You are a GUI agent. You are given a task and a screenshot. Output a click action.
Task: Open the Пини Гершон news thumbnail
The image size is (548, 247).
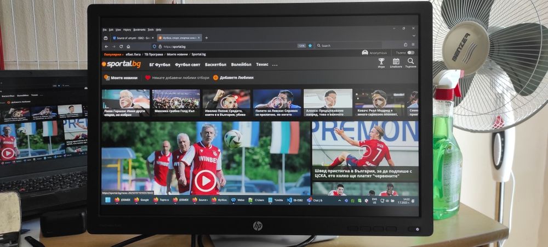(125, 103)
